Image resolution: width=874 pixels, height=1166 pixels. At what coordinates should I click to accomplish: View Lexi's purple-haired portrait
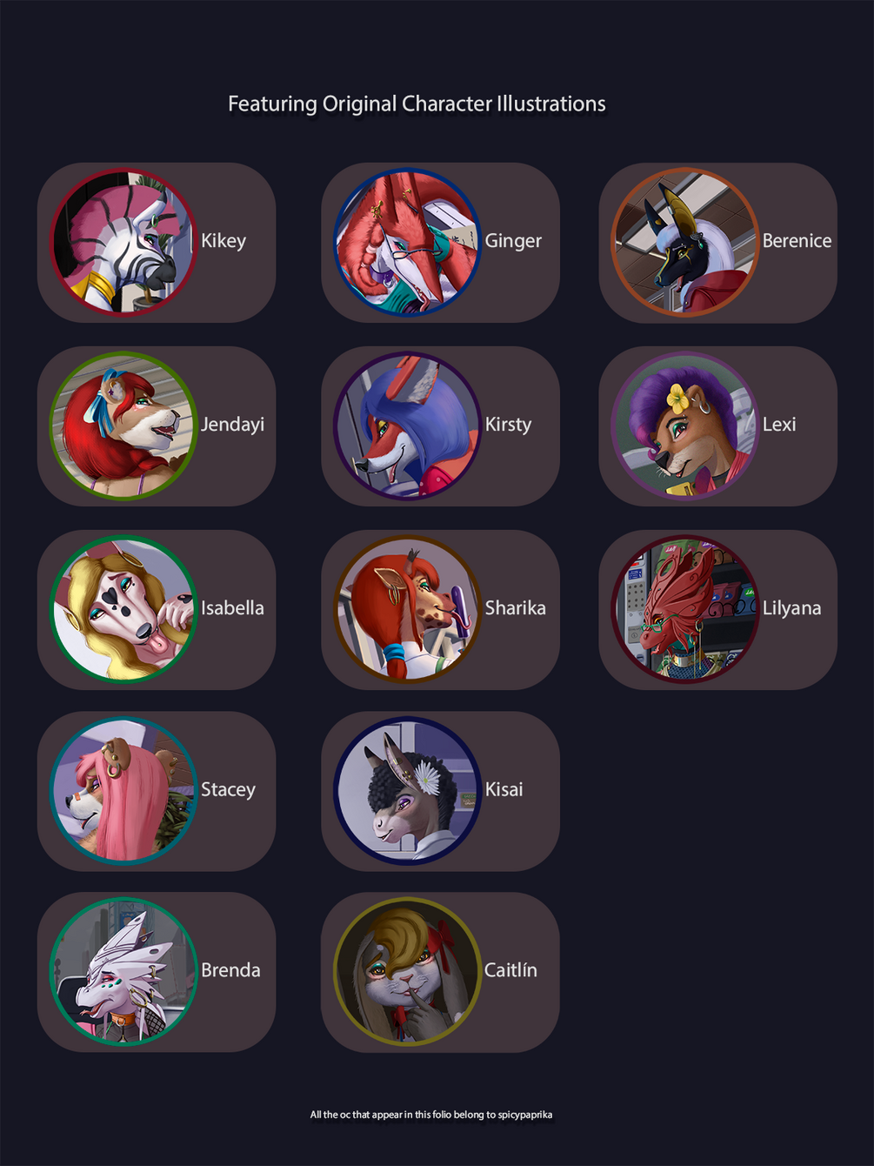(x=684, y=426)
